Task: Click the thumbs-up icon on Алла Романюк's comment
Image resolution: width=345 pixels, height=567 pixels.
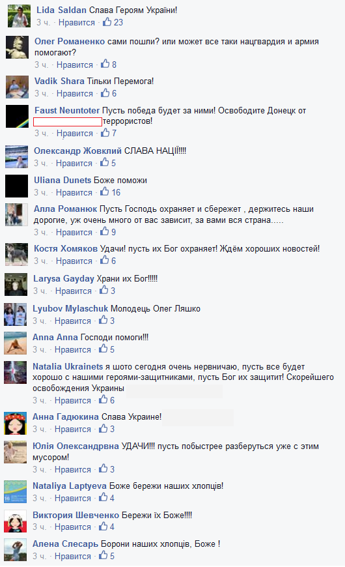Action: (104, 232)
